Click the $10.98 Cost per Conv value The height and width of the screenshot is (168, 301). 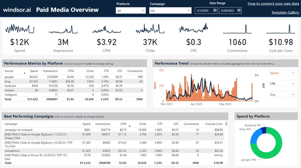(x=281, y=42)
